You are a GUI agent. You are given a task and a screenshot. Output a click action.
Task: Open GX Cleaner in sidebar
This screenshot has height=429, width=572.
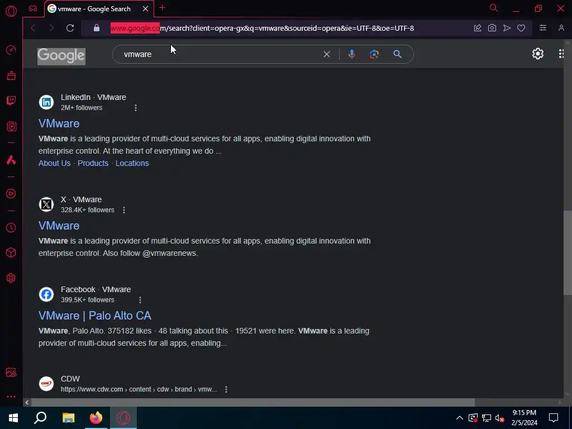click(x=11, y=75)
